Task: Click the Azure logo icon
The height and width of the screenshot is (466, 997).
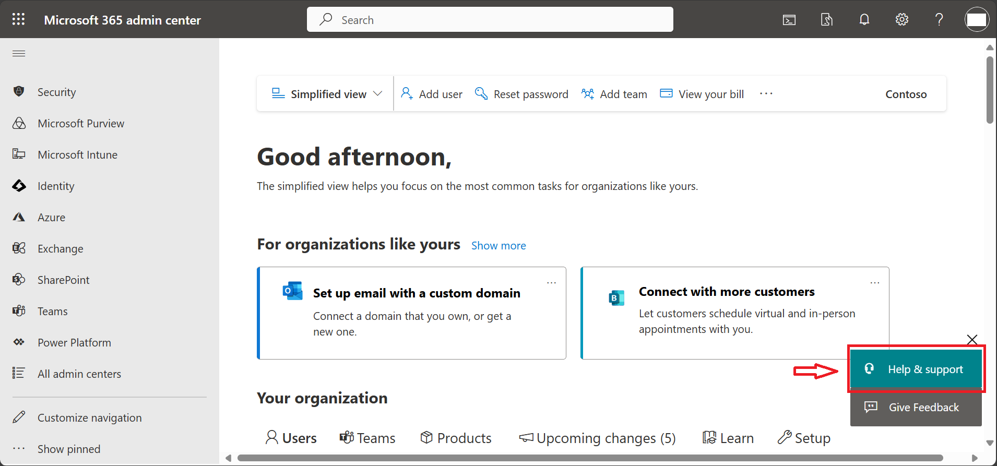Action: click(x=19, y=217)
